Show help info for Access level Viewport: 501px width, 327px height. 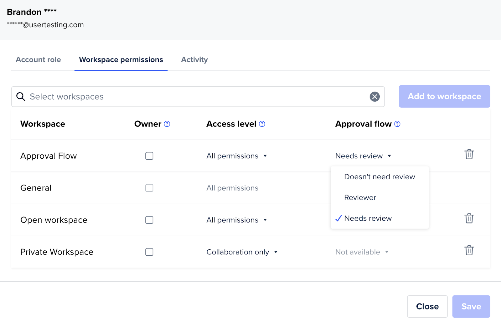point(262,124)
